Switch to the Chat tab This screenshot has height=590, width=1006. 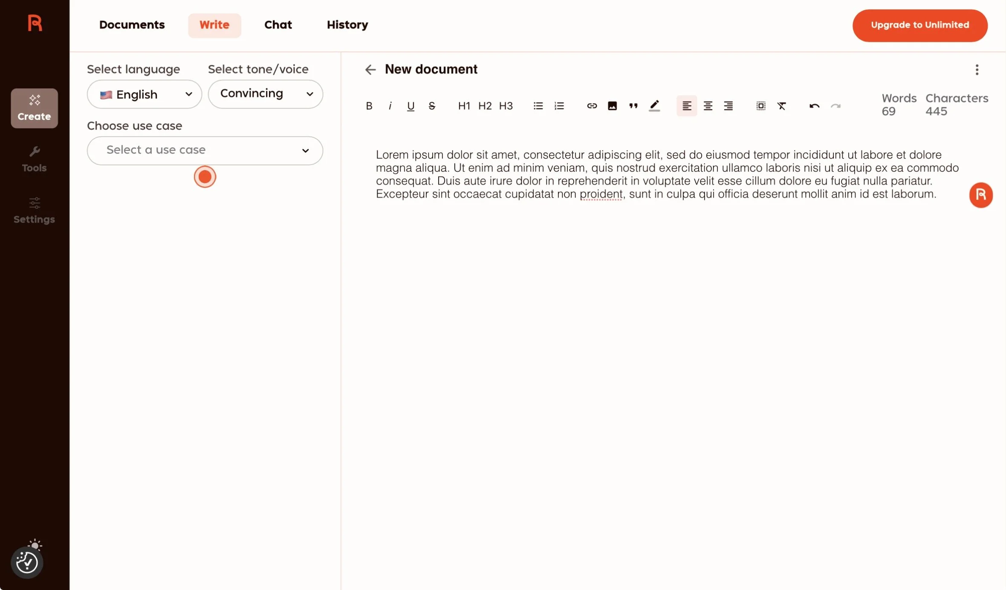click(x=278, y=25)
